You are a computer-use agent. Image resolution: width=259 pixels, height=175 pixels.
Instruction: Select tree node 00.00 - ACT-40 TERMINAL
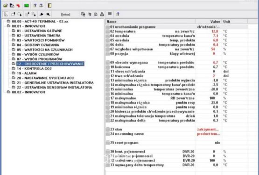[40, 22]
